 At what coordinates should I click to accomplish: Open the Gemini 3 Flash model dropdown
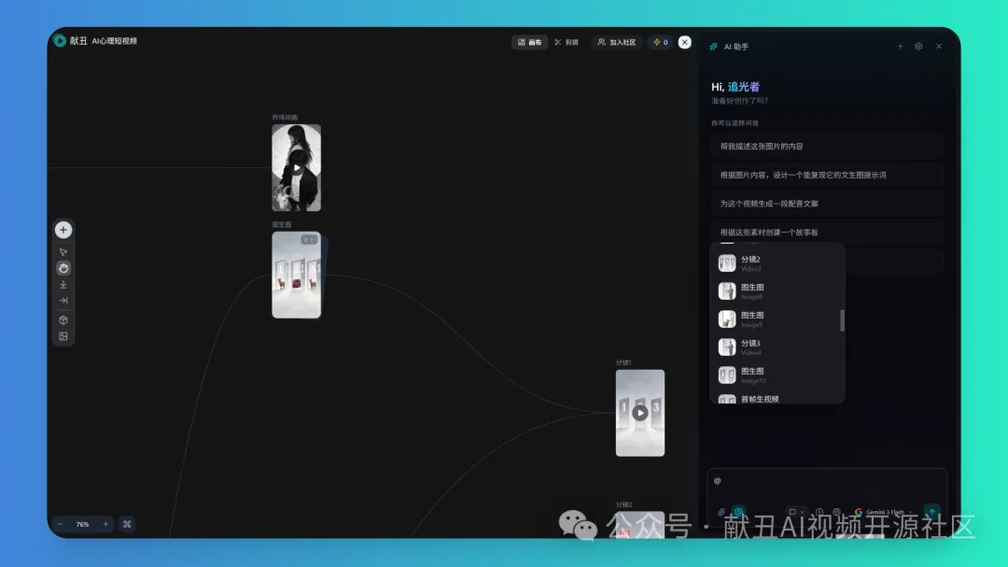tap(884, 512)
